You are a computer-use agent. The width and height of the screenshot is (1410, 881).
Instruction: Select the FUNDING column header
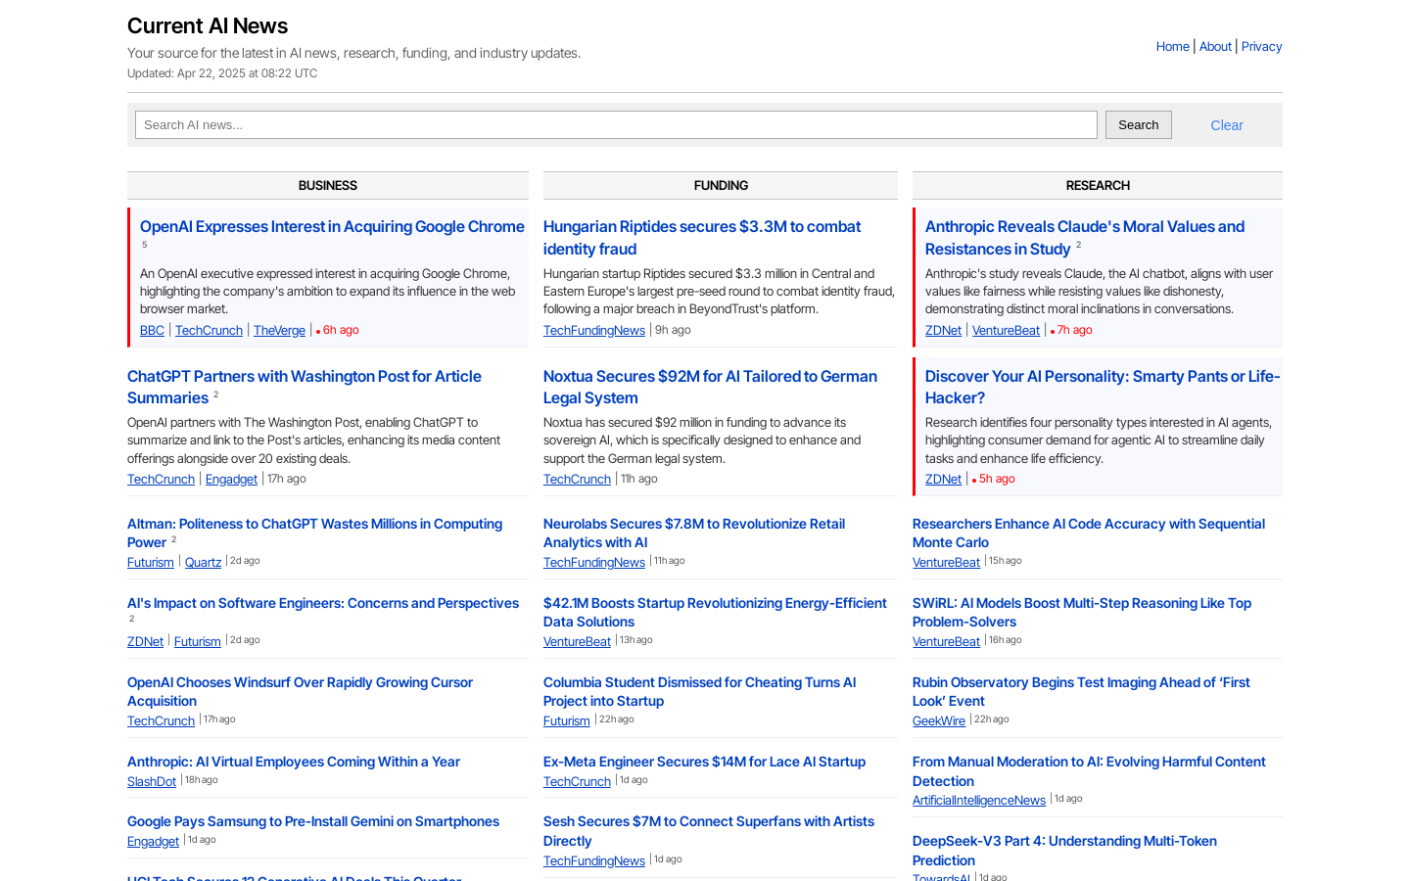[x=721, y=185]
